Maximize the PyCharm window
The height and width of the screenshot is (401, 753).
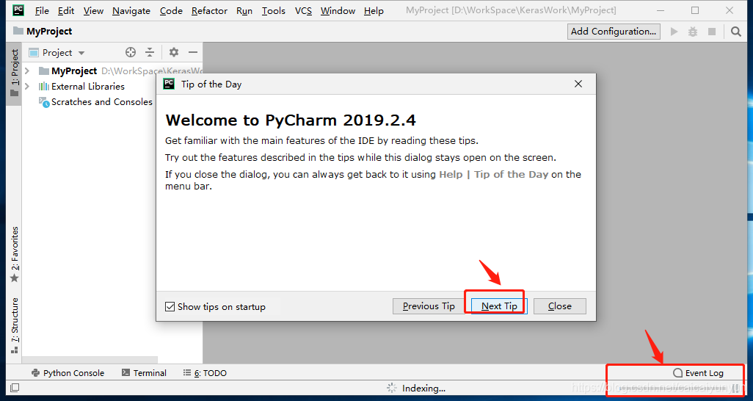(695, 10)
